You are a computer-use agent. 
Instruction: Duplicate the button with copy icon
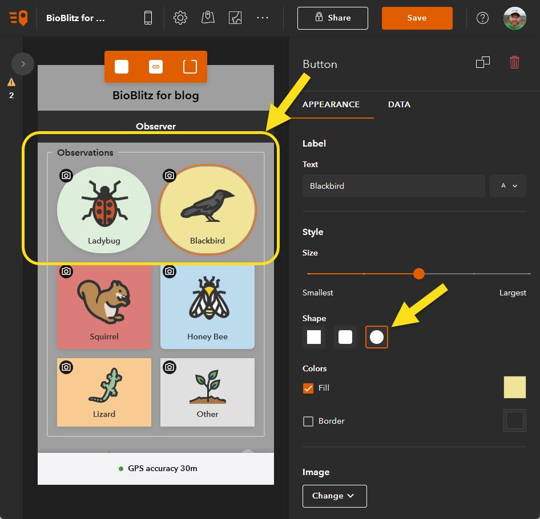click(482, 62)
